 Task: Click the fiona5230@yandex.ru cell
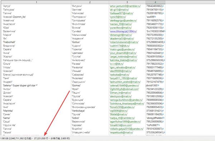(122, 107)
